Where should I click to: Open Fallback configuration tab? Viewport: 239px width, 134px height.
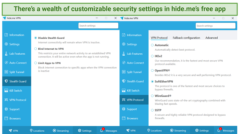[187, 38]
